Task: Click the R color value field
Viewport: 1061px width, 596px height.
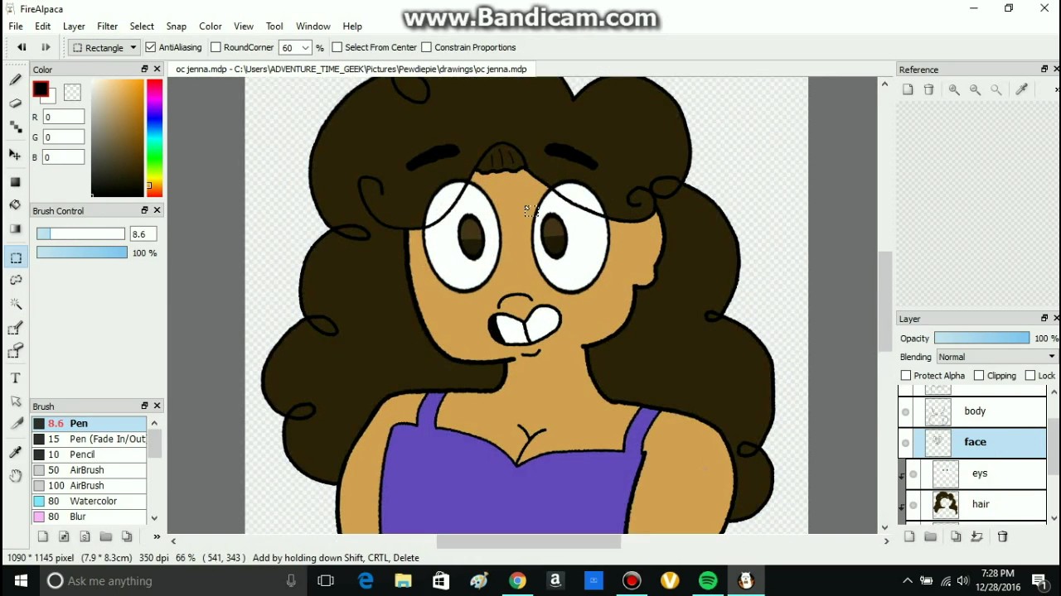Action: click(x=63, y=118)
